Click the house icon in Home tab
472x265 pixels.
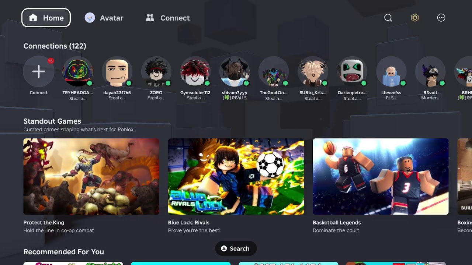point(33,18)
